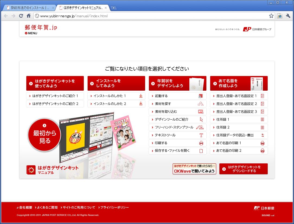Click the address bar URL field
294x224 pixels.
point(152,16)
